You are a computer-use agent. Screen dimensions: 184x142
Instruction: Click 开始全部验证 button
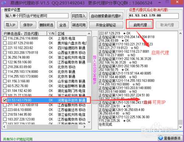tap(106, 25)
